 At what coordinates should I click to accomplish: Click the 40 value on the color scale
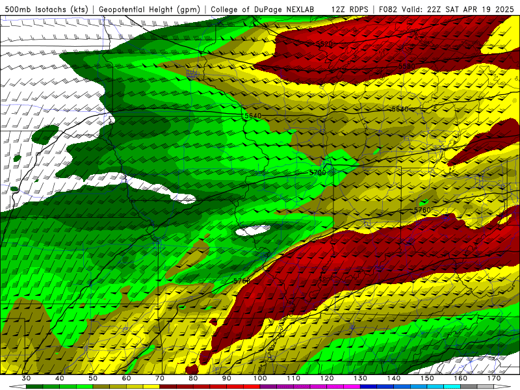[59, 378]
